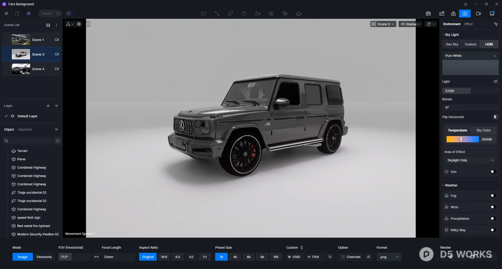Open the AI image enhance icon
Screen dimensions: 502x269
click(x=442, y=14)
